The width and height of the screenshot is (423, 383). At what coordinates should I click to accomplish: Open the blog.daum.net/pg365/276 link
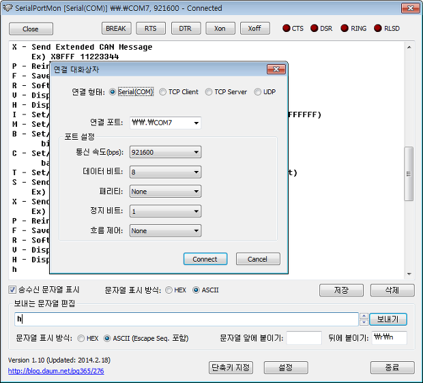coord(56,371)
